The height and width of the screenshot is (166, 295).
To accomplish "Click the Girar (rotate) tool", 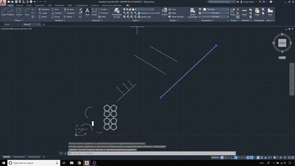I will [55, 9].
